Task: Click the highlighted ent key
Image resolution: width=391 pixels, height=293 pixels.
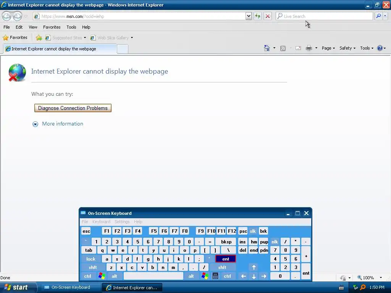Action: click(x=225, y=259)
